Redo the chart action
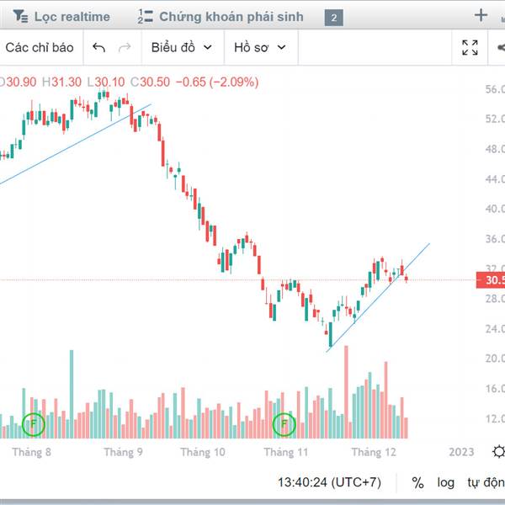Screen dimensions: 505x505 (125, 48)
